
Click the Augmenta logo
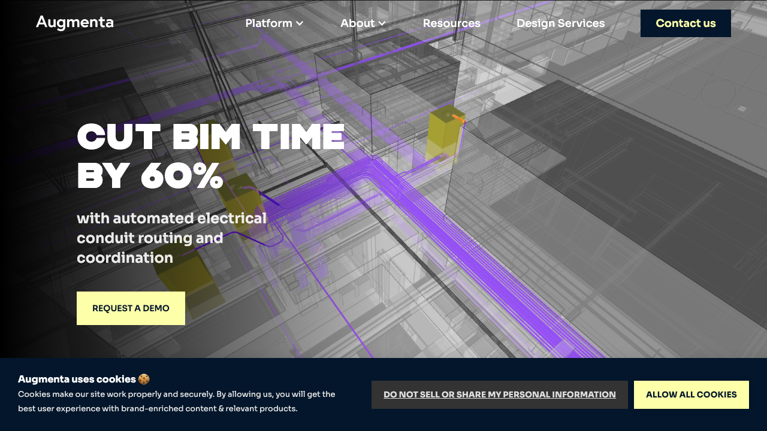(74, 22)
